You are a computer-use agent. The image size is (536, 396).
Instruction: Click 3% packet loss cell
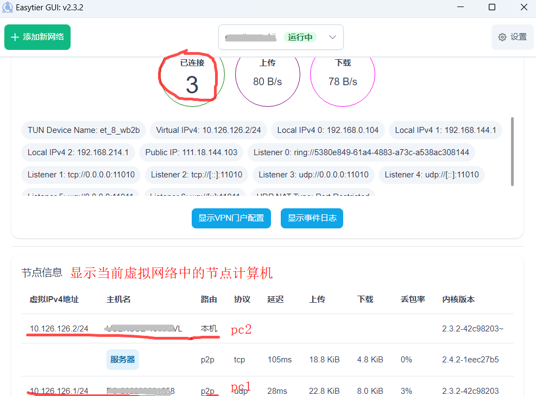406,391
